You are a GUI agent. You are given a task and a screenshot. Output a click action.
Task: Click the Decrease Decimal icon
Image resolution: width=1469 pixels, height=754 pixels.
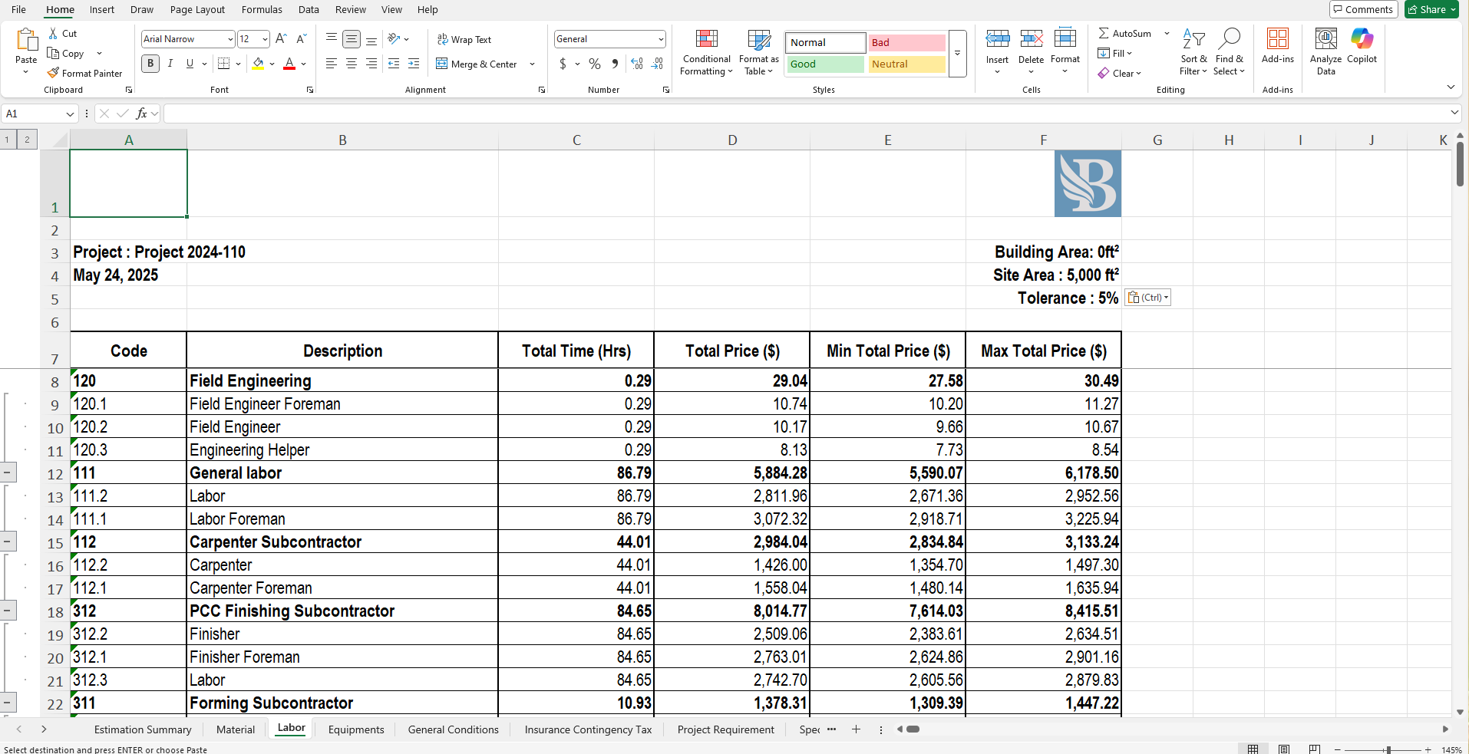click(x=657, y=64)
